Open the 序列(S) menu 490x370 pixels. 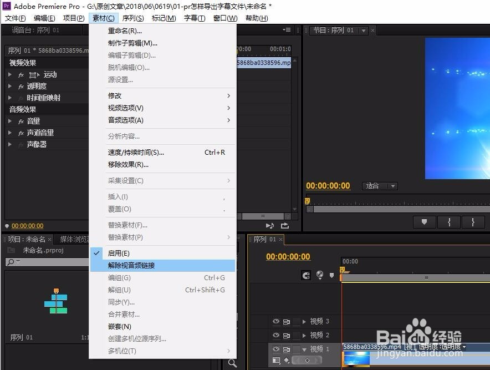tap(133, 18)
